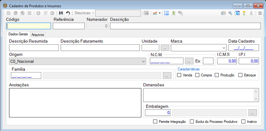Open Embalagem lookup ellipsis button
Image resolution: width=266 pixels, height=131 pixels.
tap(253, 112)
